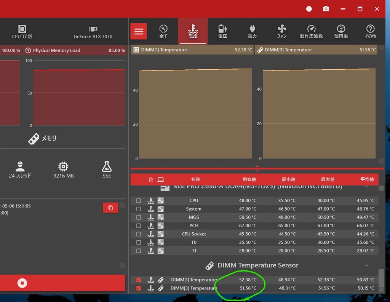Open the 動作周波数 clock frequency tab
The image size is (390, 302).
coord(311,31)
